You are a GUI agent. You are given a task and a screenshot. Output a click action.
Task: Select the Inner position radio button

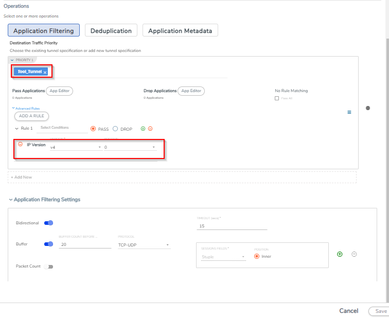pos(257,257)
